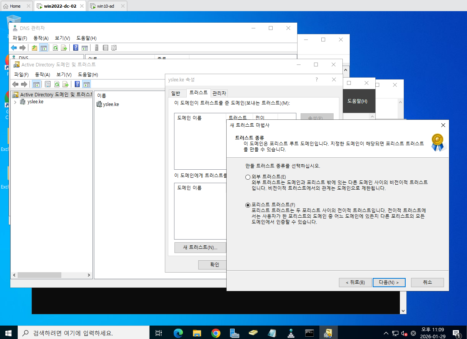Click OK (확인) button in properties dialog
The width and height of the screenshot is (467, 339).
pos(213,265)
